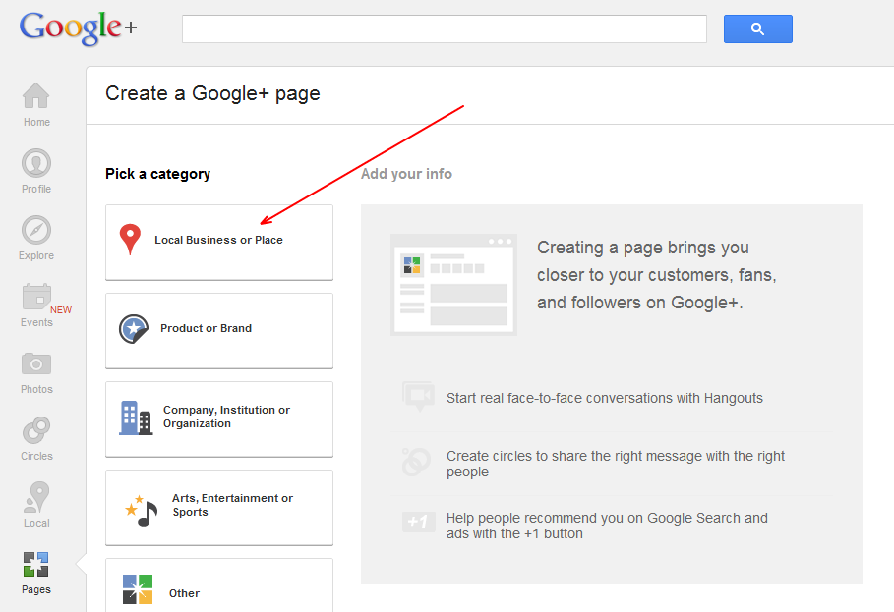This screenshot has height=612, width=894.
Task: Click the Google+ logo
Action: click(78, 28)
